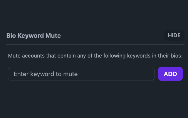Collapse the Bio Keyword Mute section

[x=174, y=35]
